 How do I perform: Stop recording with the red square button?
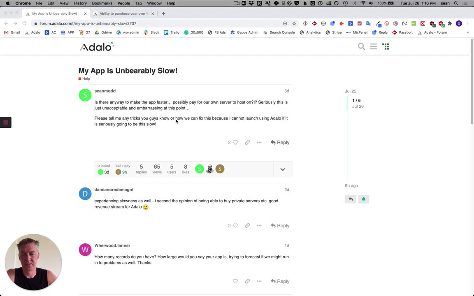pos(6,123)
